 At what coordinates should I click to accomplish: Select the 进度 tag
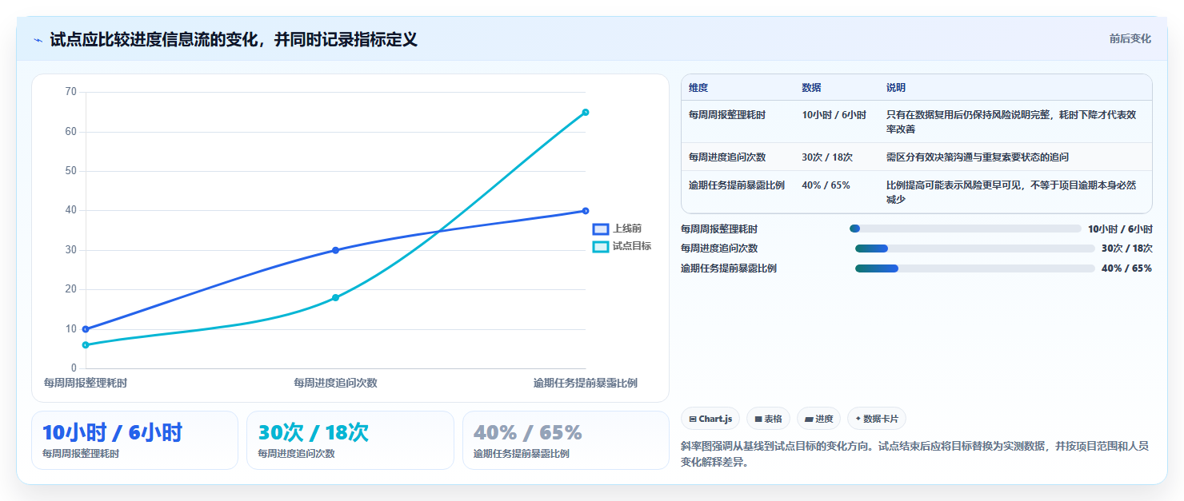818,419
